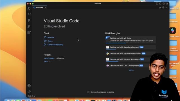This screenshot has height=101, width=180.
Task: Click the Clone Git Repository branch icon
Action: pos(45,44)
